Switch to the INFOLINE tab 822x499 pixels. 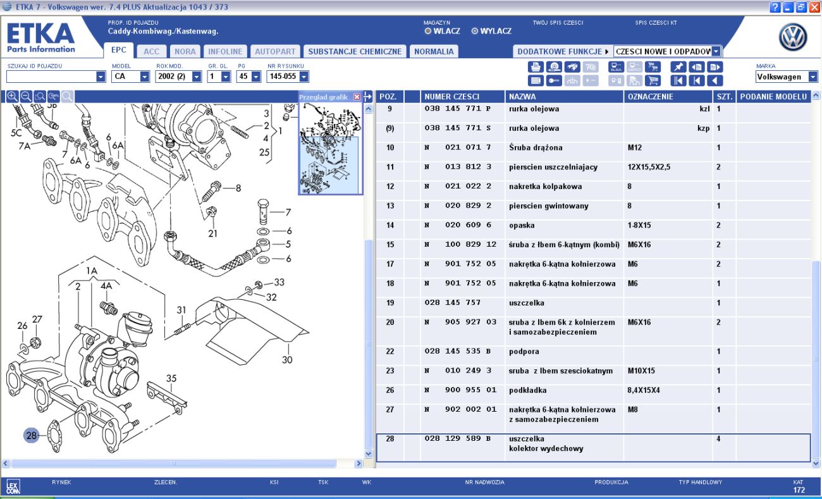click(225, 51)
